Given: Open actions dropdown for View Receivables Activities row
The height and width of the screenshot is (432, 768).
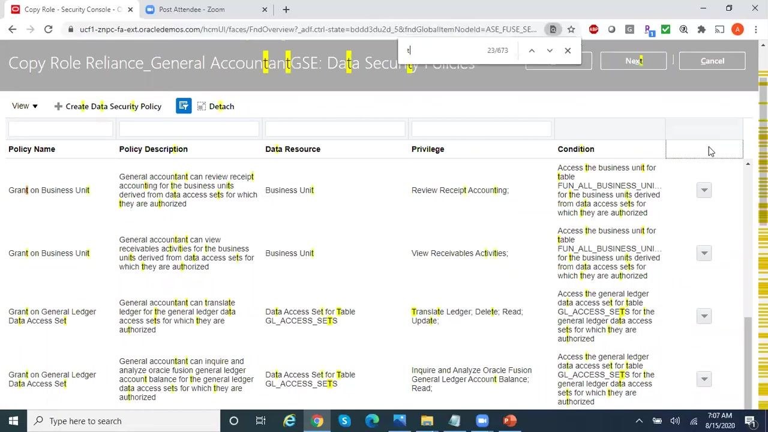Looking at the screenshot, I should coord(704,253).
